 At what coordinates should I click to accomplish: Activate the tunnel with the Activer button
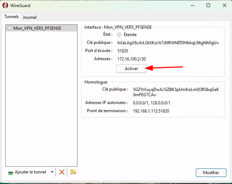(x=131, y=69)
